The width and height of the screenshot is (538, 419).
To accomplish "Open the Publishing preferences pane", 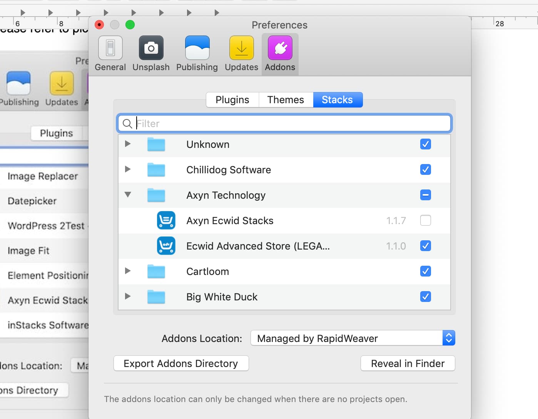I will [197, 54].
